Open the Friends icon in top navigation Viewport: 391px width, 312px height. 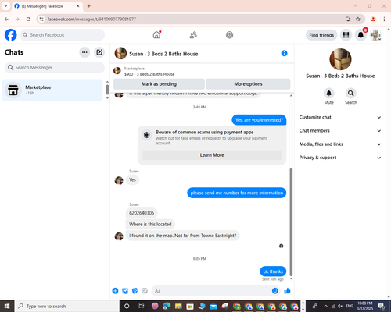coord(193,35)
